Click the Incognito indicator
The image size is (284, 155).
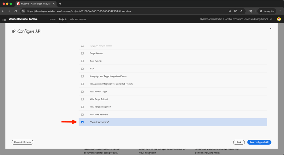(x=267, y=11)
